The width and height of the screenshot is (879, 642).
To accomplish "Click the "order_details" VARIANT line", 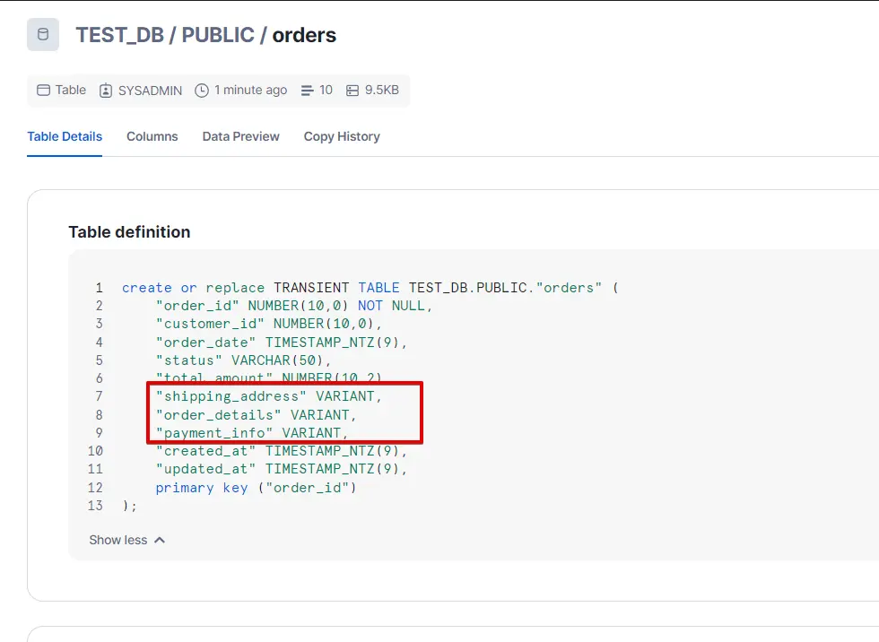I will [x=257, y=415].
